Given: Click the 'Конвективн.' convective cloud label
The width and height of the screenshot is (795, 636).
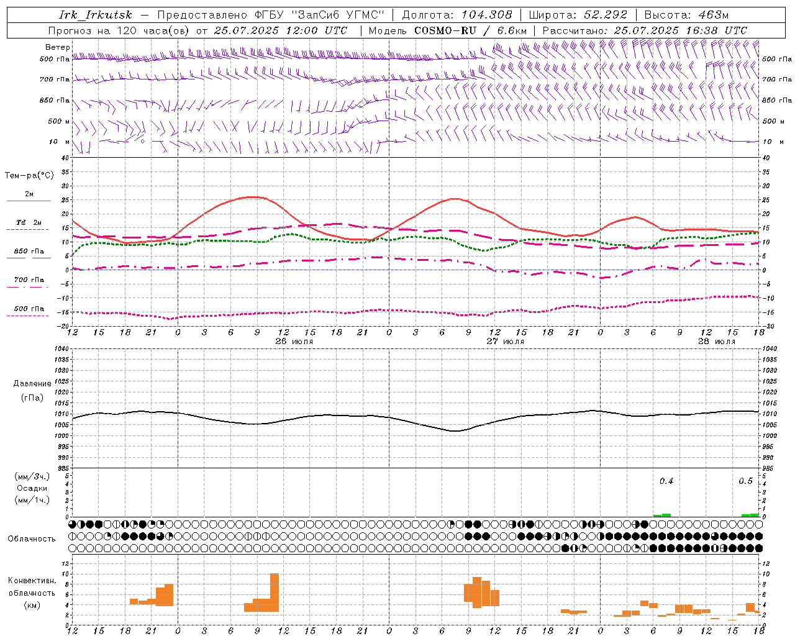Looking at the screenshot, I should point(32,581).
